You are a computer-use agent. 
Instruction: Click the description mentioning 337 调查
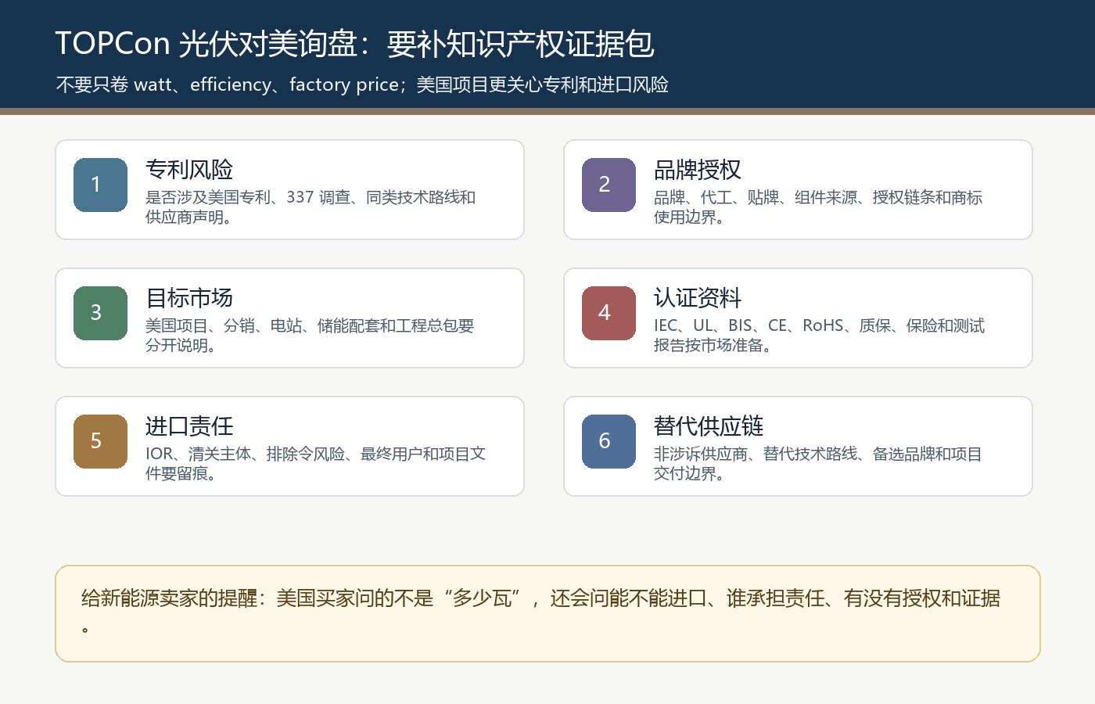tap(311, 207)
